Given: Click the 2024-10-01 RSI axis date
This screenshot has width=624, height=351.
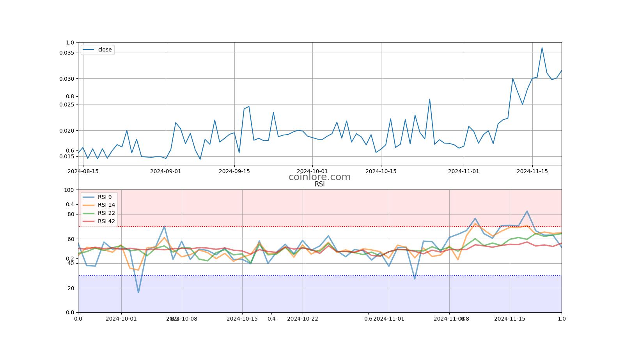Looking at the screenshot, I should [121, 319].
